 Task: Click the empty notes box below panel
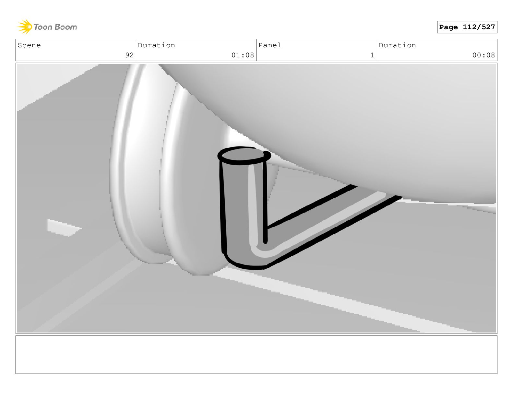(256, 355)
